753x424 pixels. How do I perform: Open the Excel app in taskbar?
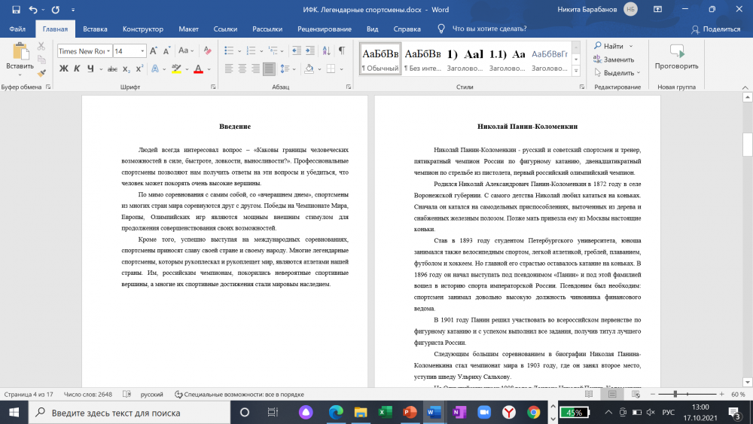click(385, 413)
